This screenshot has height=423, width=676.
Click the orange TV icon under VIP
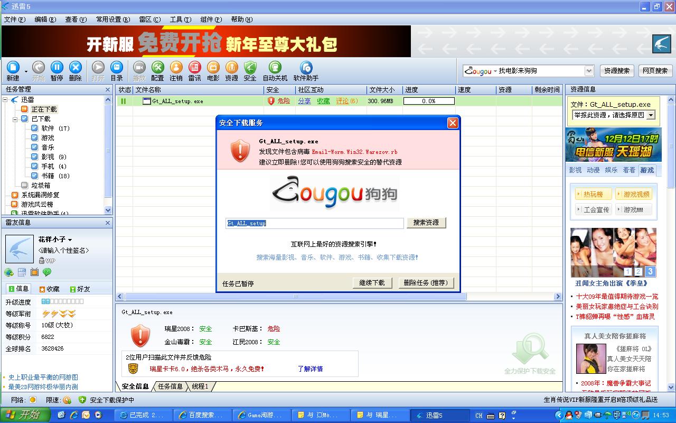pos(34,272)
